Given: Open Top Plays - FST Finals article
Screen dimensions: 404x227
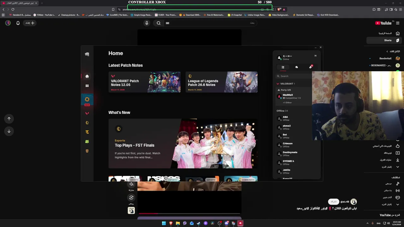Looking at the screenshot, I should pos(183,143).
